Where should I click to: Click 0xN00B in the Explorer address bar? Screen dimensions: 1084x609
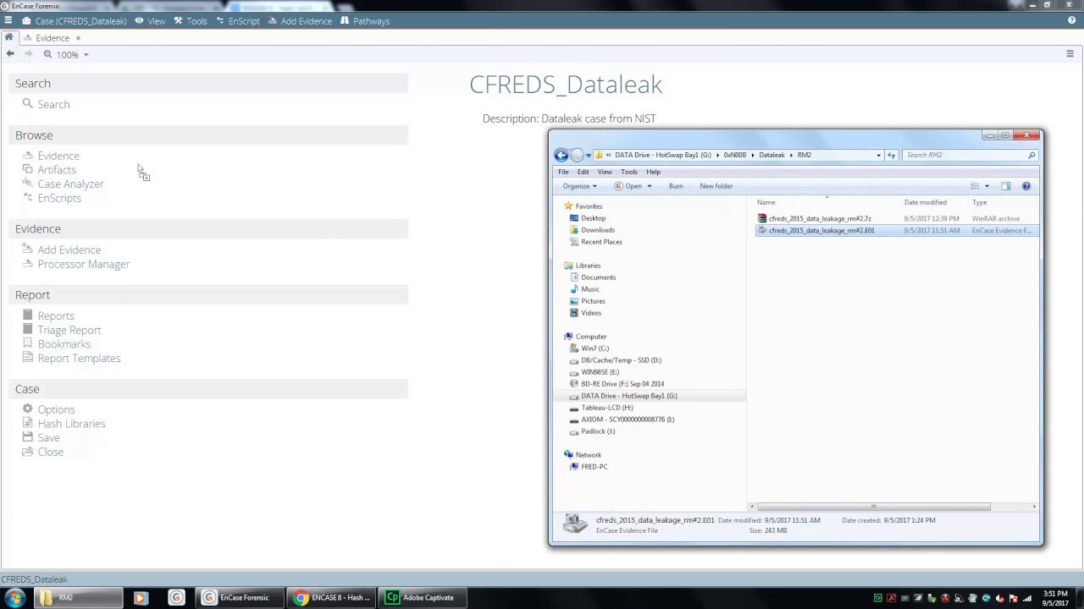point(735,155)
